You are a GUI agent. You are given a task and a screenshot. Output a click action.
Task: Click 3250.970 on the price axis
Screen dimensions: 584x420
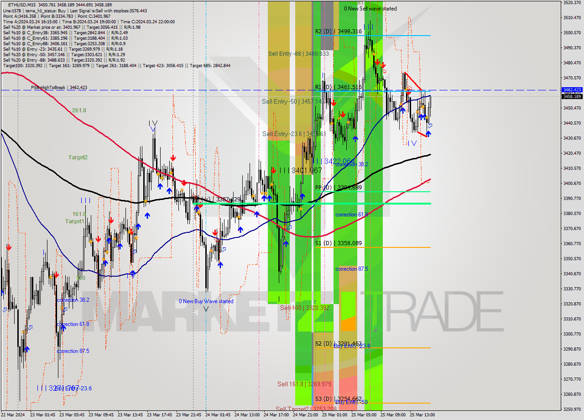[x=572, y=409]
